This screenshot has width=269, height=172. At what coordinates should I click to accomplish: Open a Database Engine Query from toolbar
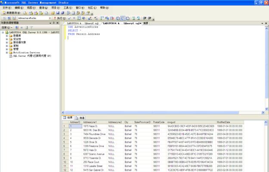point(25,13)
